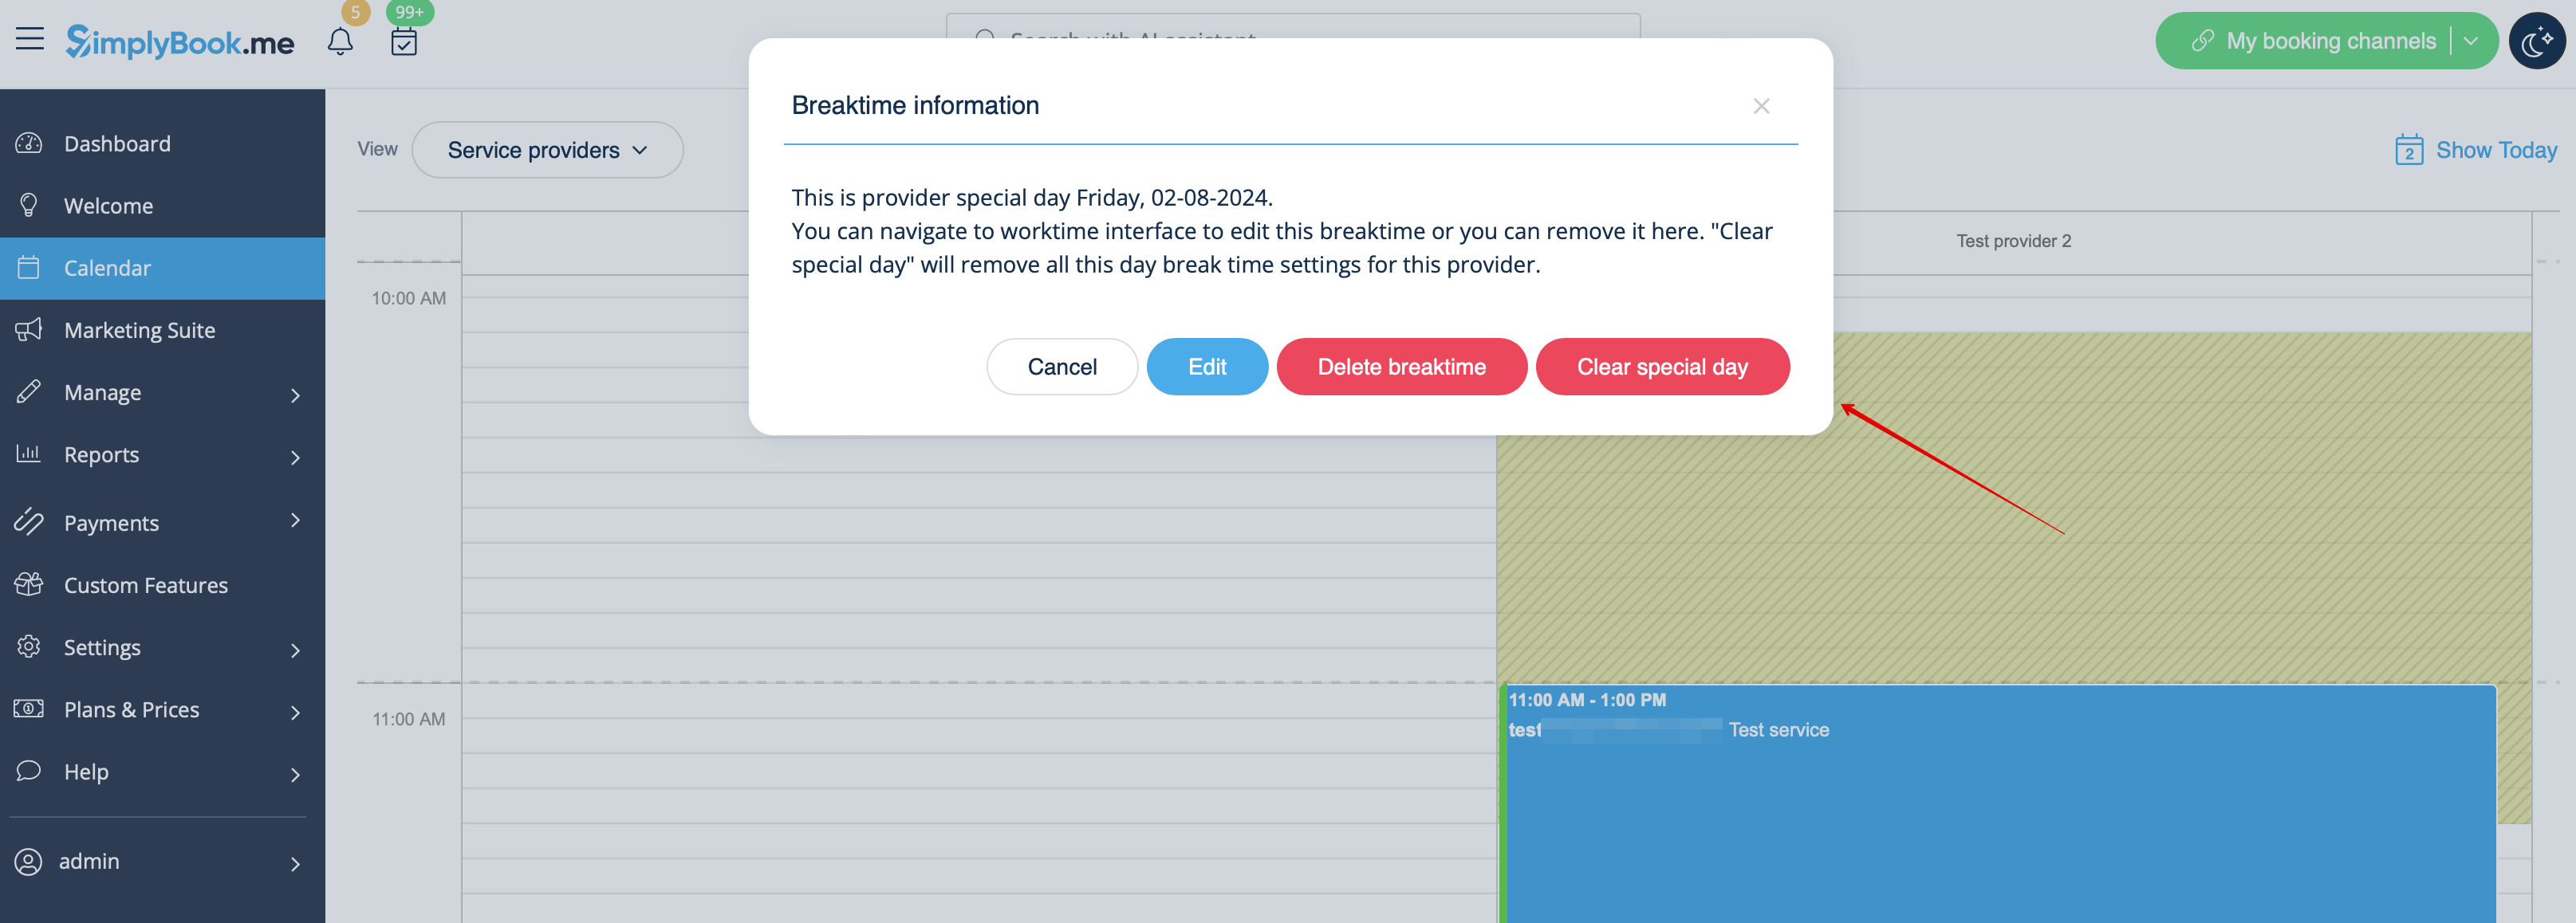Click the Clear special day button

(x=1662, y=367)
